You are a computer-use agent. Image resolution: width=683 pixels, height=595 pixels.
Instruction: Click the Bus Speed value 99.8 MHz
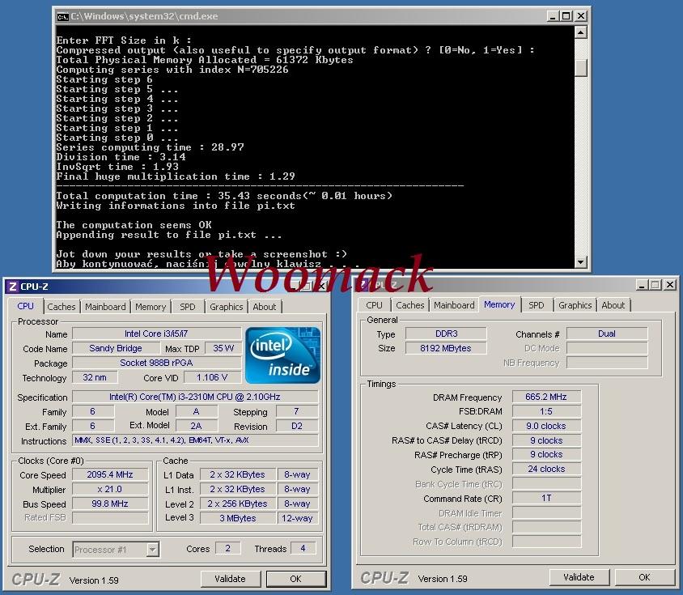(110, 504)
